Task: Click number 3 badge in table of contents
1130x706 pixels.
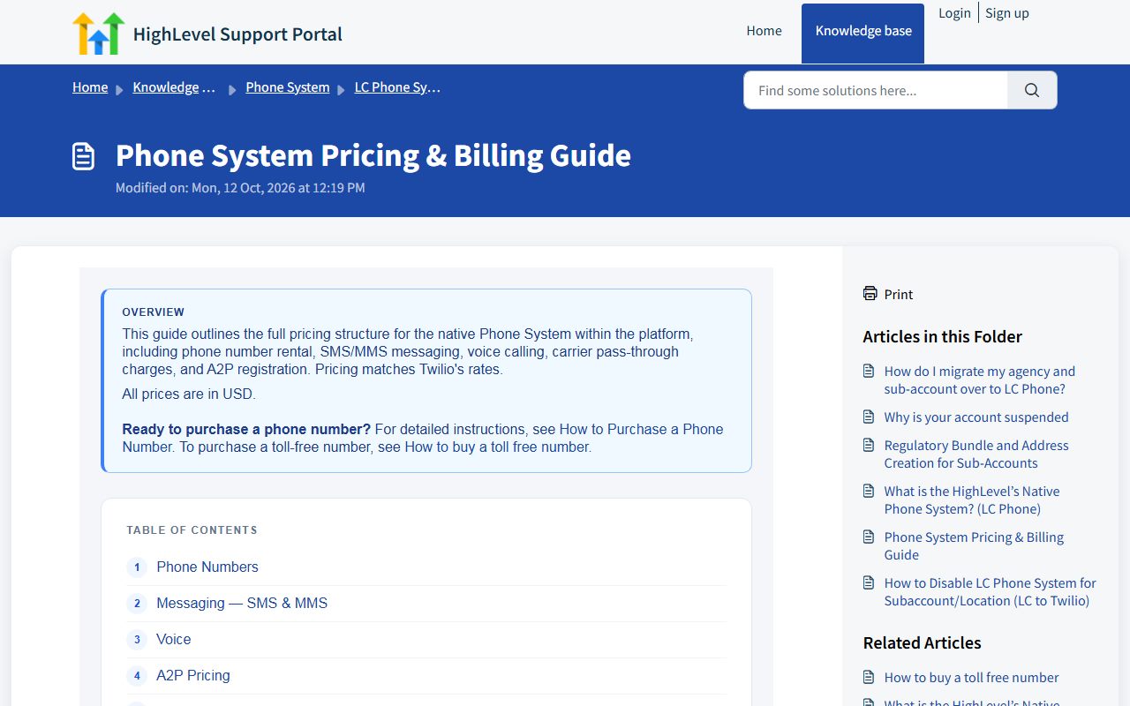Action: (137, 639)
